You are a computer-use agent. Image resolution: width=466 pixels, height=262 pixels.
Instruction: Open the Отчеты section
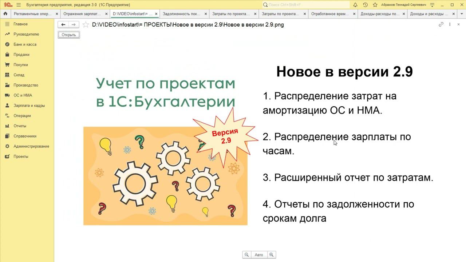tap(27, 126)
